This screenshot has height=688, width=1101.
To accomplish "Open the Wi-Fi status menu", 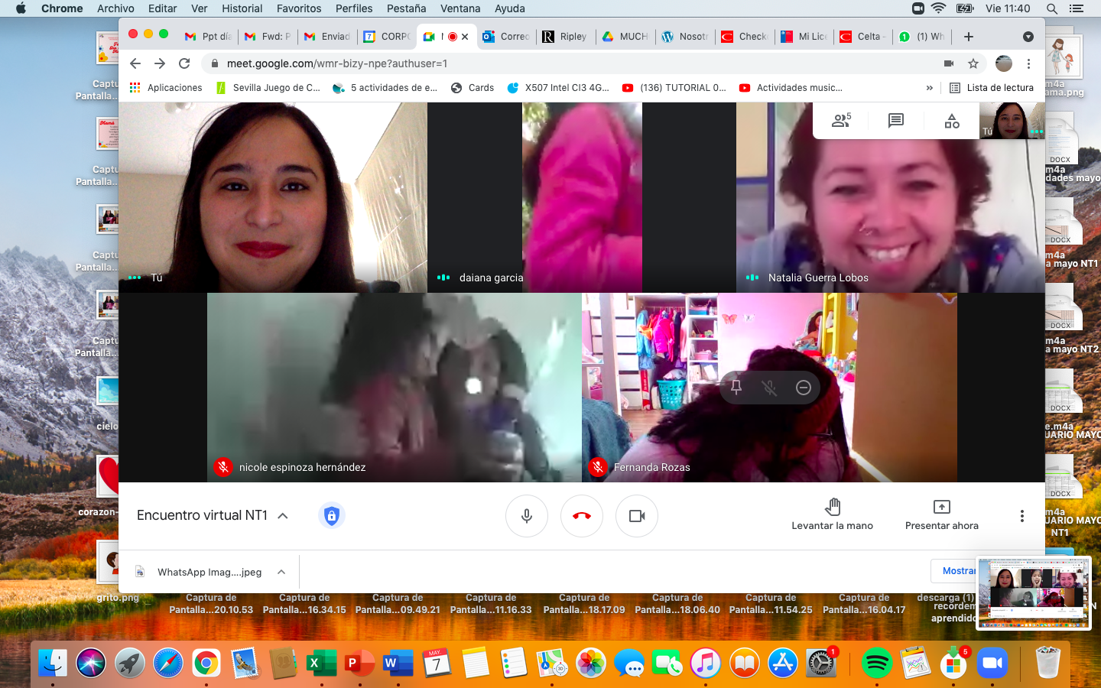I will click(x=939, y=8).
